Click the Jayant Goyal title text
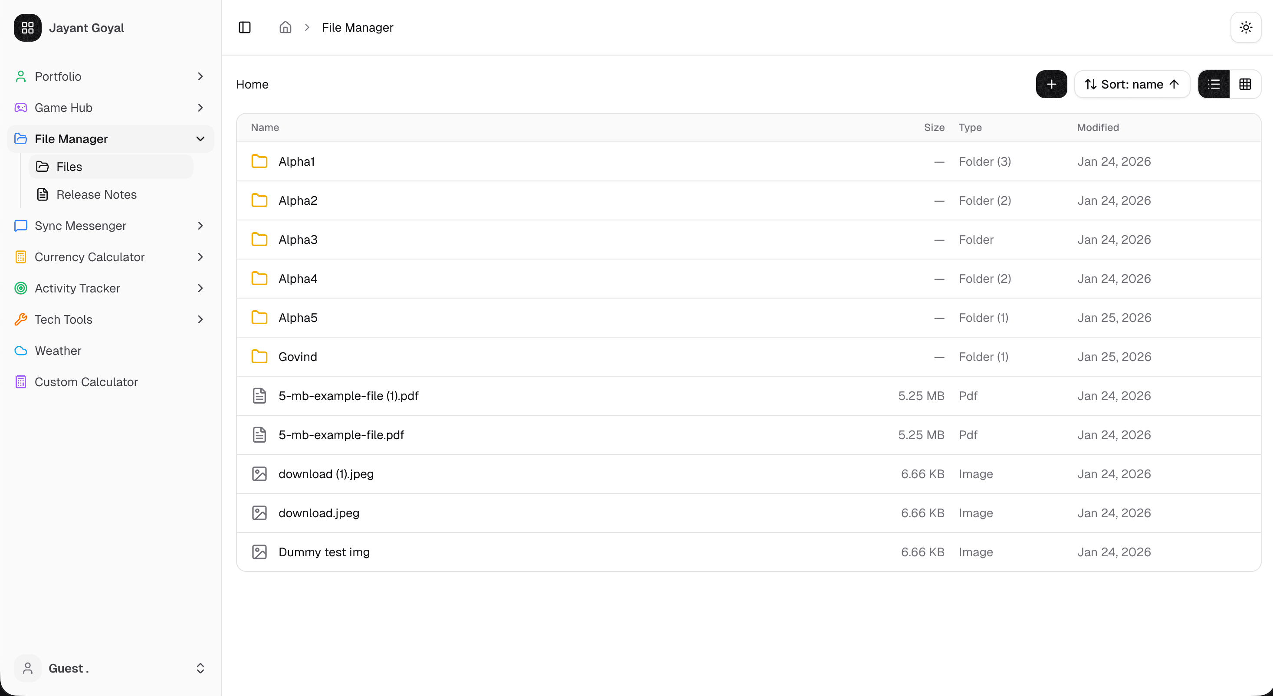Viewport: 1273px width, 696px height. coord(86,28)
